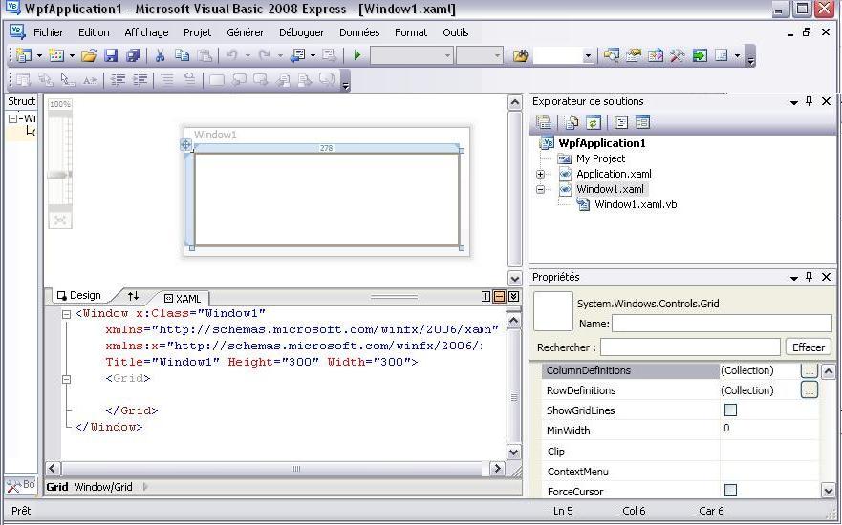Screen dimensions: 842x525
Task: Pin the Propriétés panel
Action: point(810,277)
